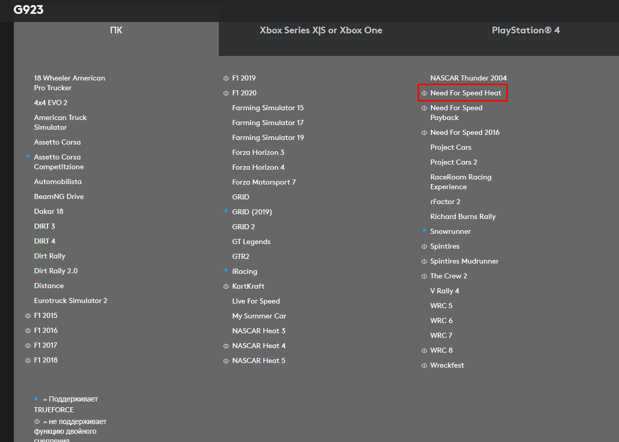
Task: Select the 4x4 EVO 2 entry
Action: [51, 103]
